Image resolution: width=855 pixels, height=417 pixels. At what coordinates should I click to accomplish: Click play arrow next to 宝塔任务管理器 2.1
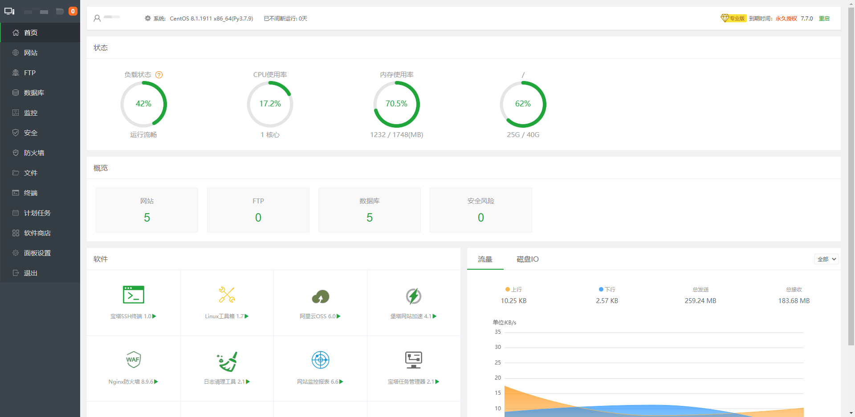(437, 381)
